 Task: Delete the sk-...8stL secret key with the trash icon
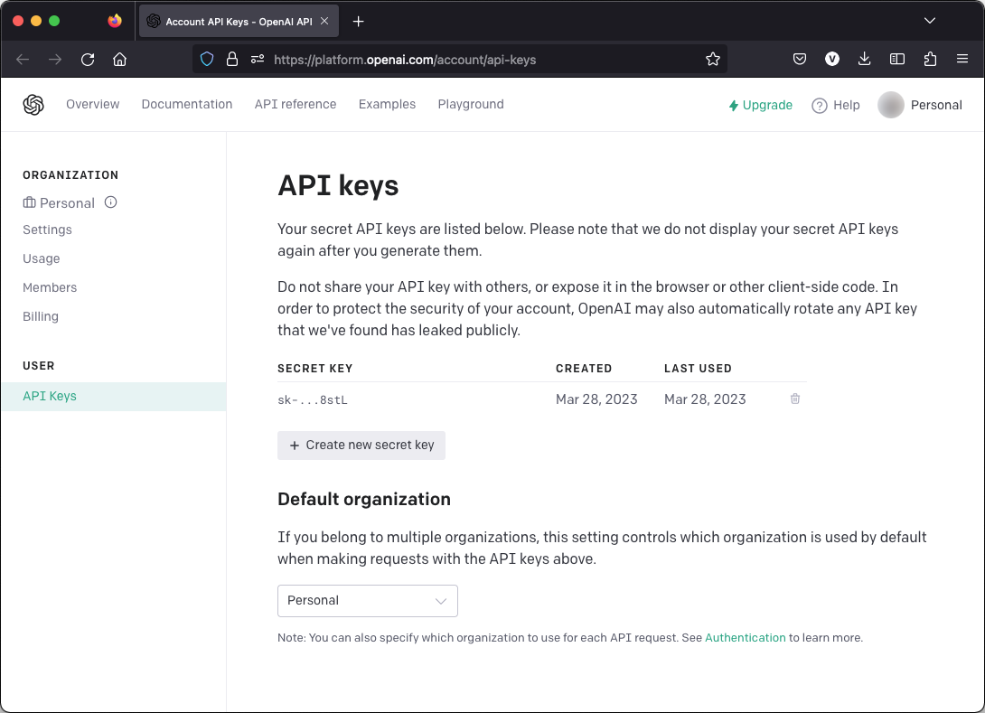(794, 399)
